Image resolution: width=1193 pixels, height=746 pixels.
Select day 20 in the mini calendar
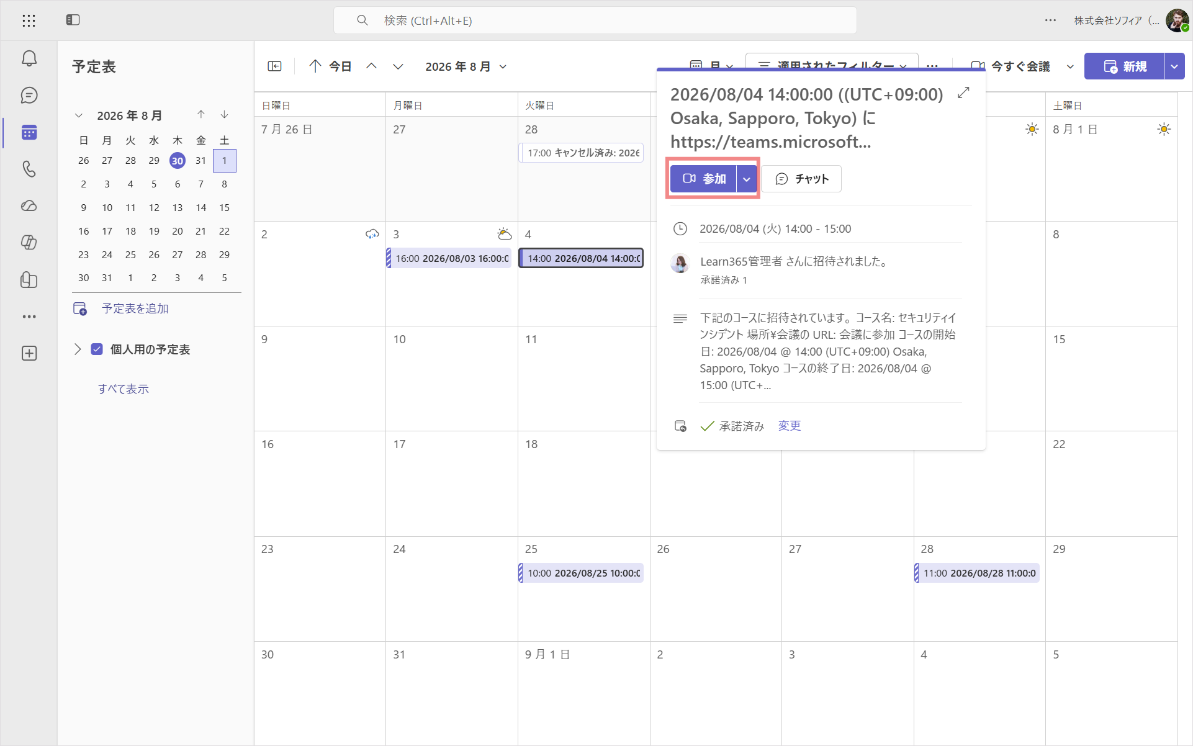(x=178, y=231)
